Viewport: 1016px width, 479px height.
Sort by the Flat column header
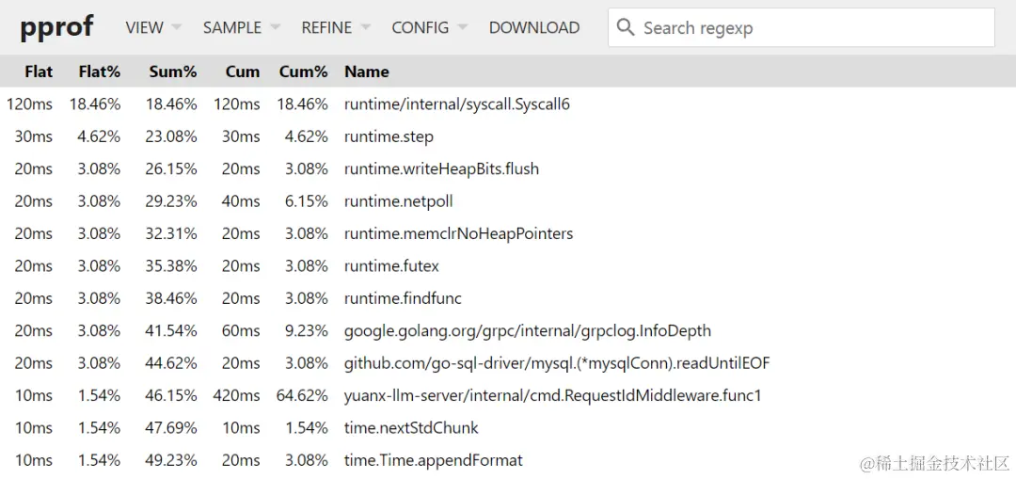(x=39, y=72)
